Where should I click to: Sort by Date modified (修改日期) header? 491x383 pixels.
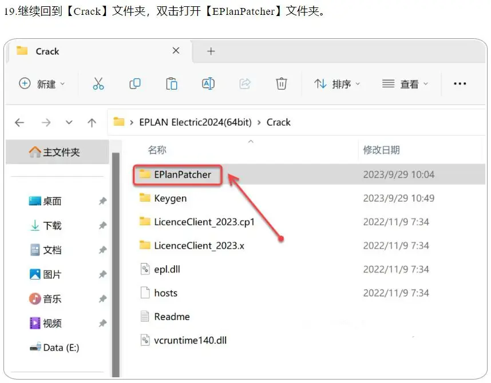381,150
